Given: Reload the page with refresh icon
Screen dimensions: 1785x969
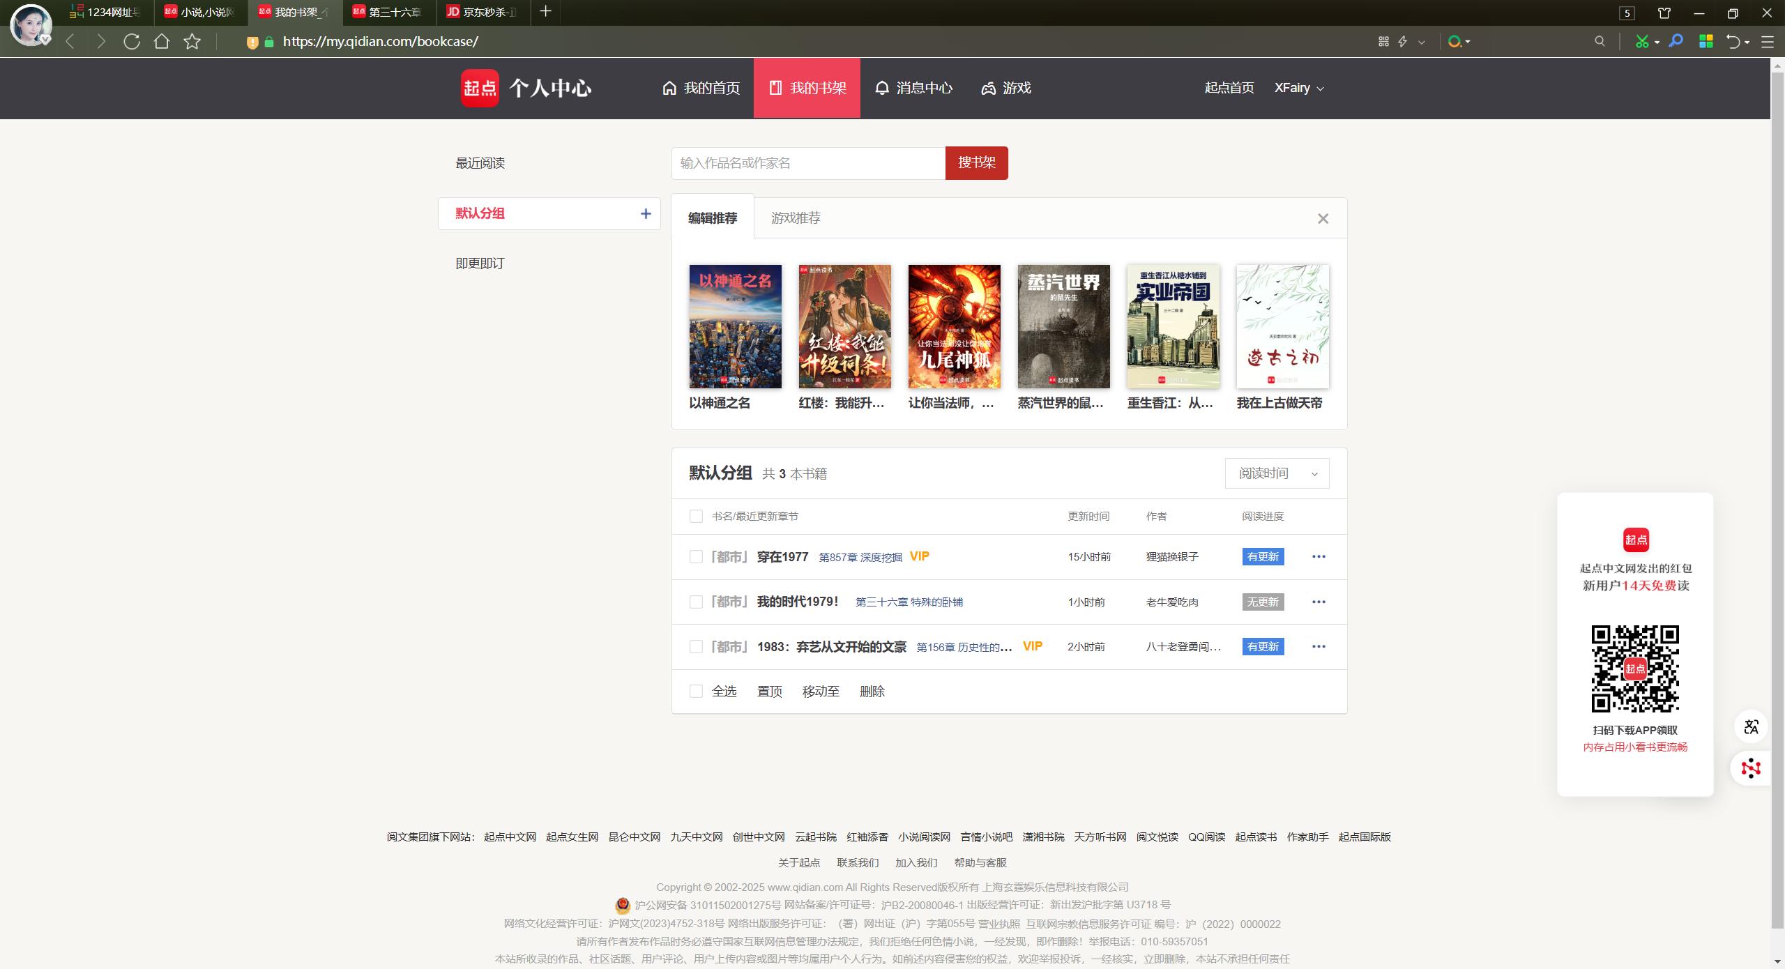Looking at the screenshot, I should [x=132, y=42].
